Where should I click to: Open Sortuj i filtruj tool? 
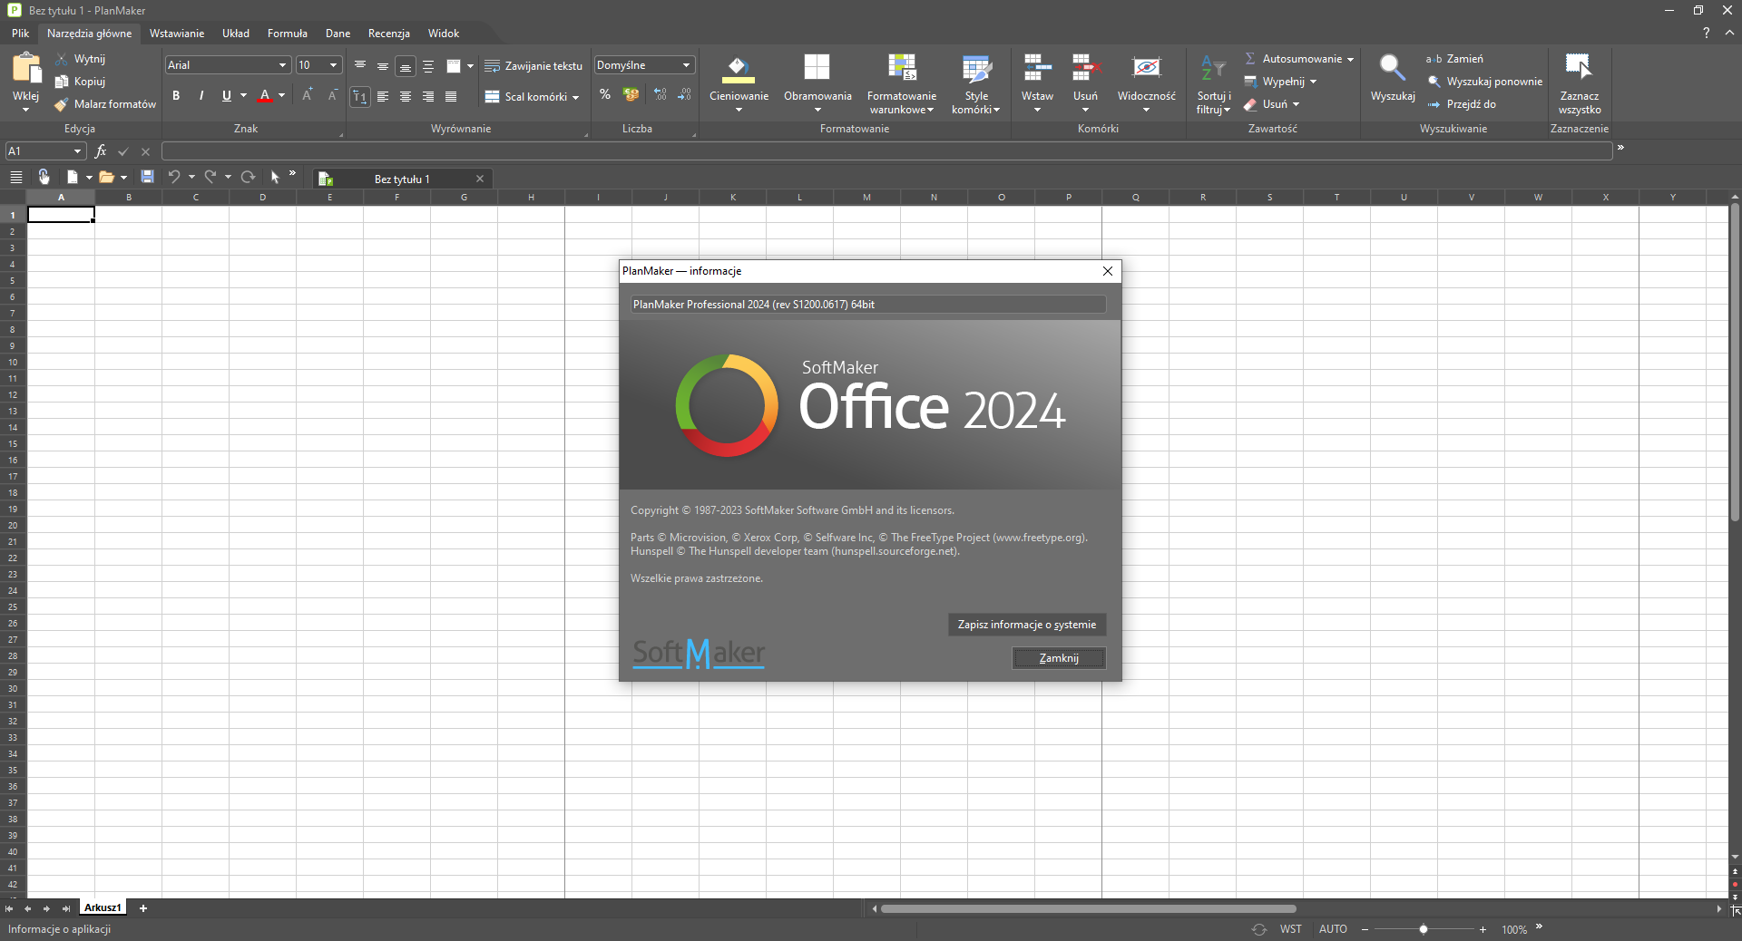1213,82
